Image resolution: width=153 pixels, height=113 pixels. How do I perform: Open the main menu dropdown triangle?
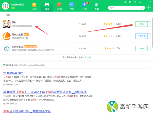point(135,2)
